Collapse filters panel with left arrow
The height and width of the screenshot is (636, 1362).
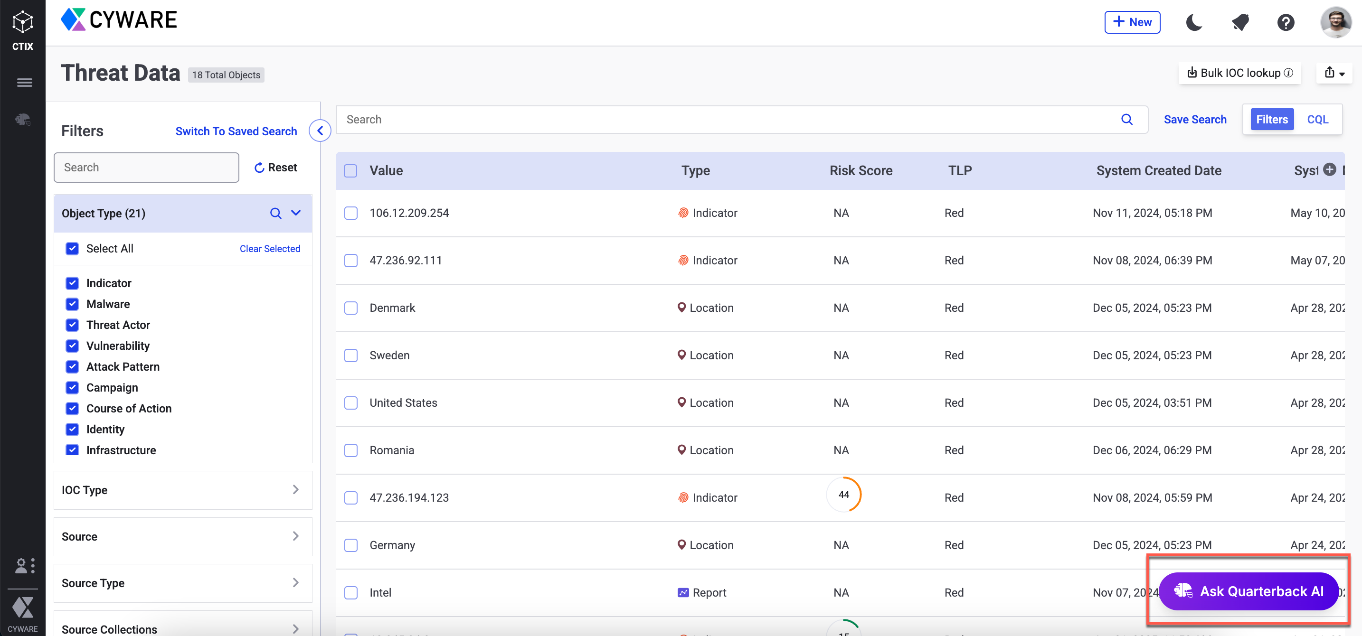[x=320, y=131]
